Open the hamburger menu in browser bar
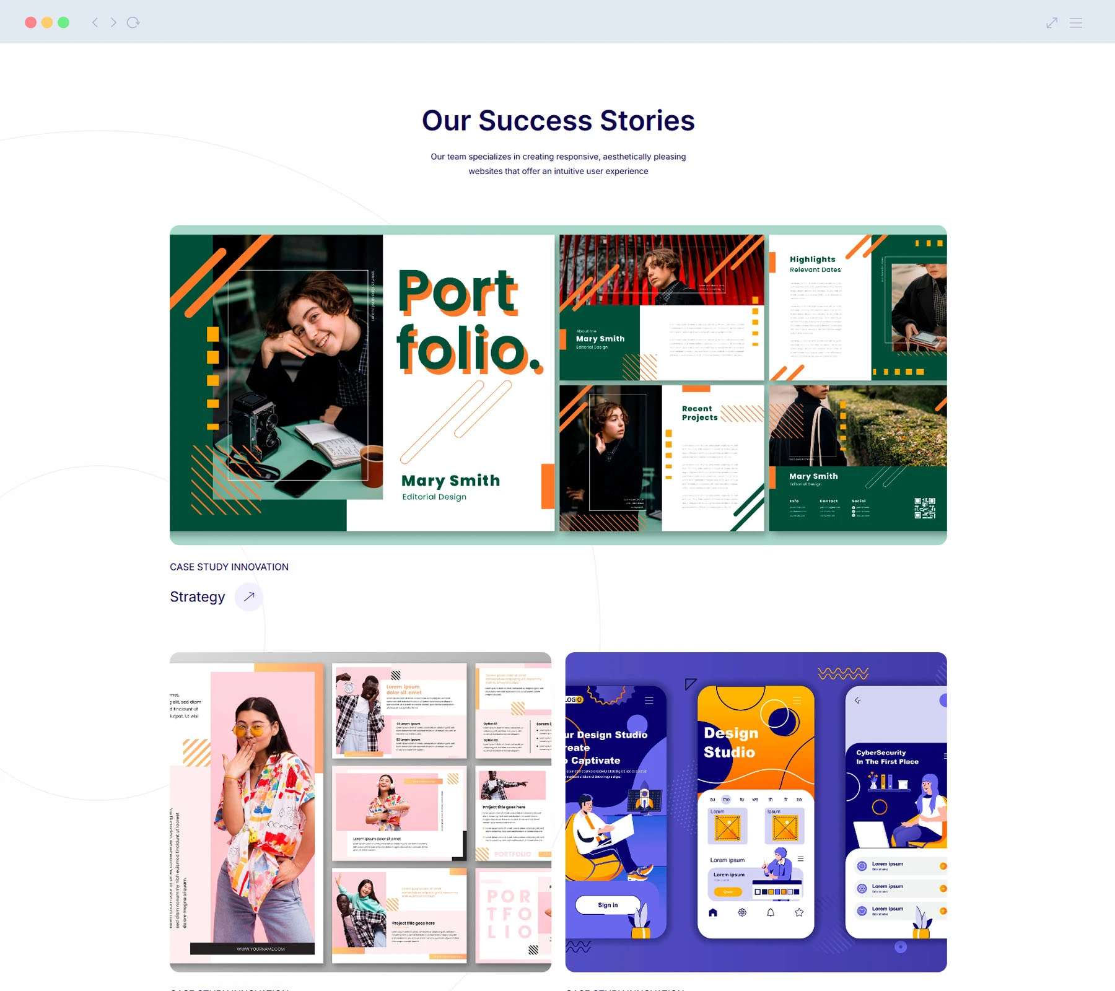 coord(1076,23)
